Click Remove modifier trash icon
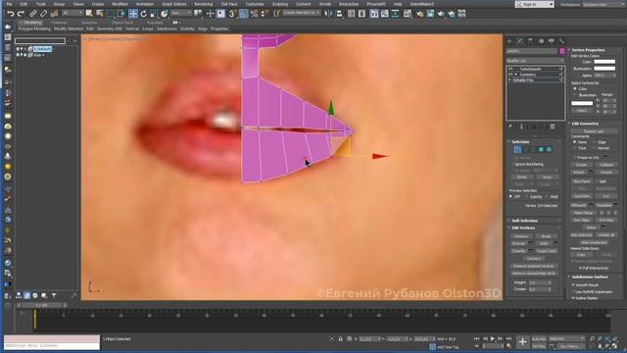Viewport: 627px width, 353px height. 553,126
